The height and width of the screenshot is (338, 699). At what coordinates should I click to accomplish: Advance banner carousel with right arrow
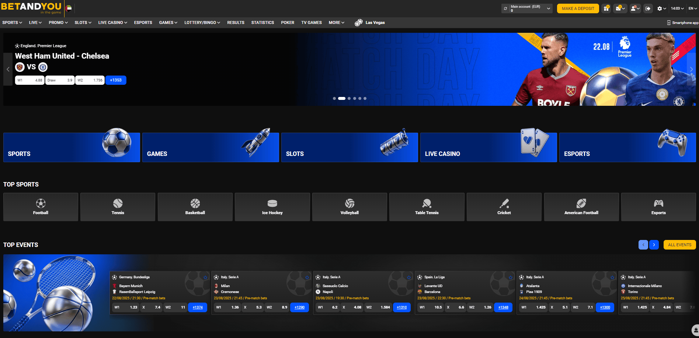click(x=691, y=69)
